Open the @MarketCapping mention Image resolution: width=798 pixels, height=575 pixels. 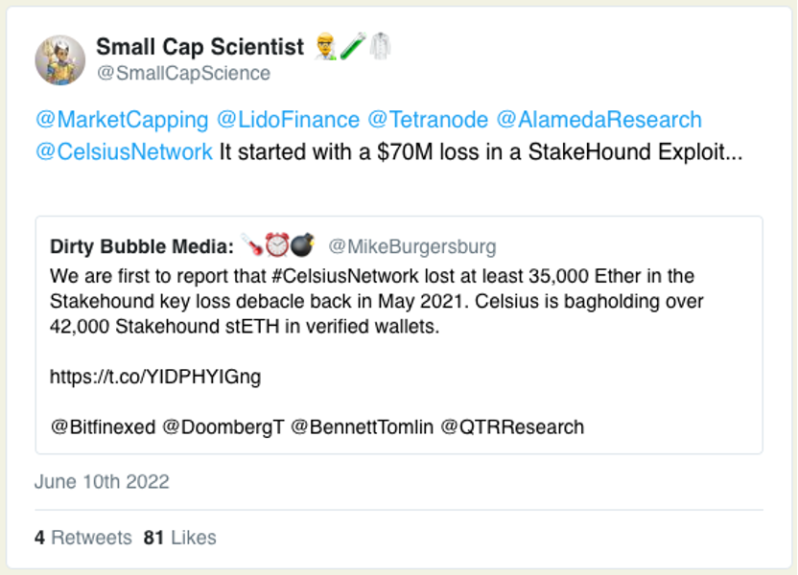[x=122, y=120]
